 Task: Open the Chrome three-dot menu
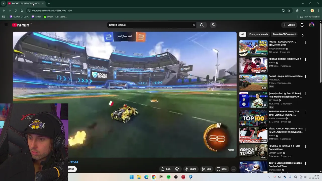pos(318,11)
